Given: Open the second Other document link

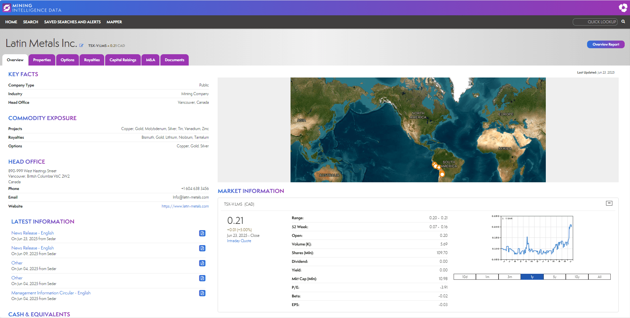Looking at the screenshot, I should pos(17,278).
